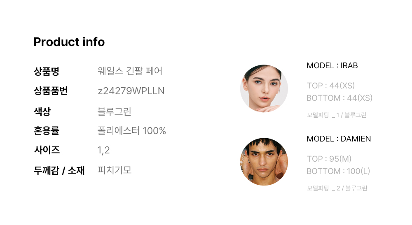Click the 'TOP : 44(XS)' size text
412x225 pixels.
coord(330,86)
